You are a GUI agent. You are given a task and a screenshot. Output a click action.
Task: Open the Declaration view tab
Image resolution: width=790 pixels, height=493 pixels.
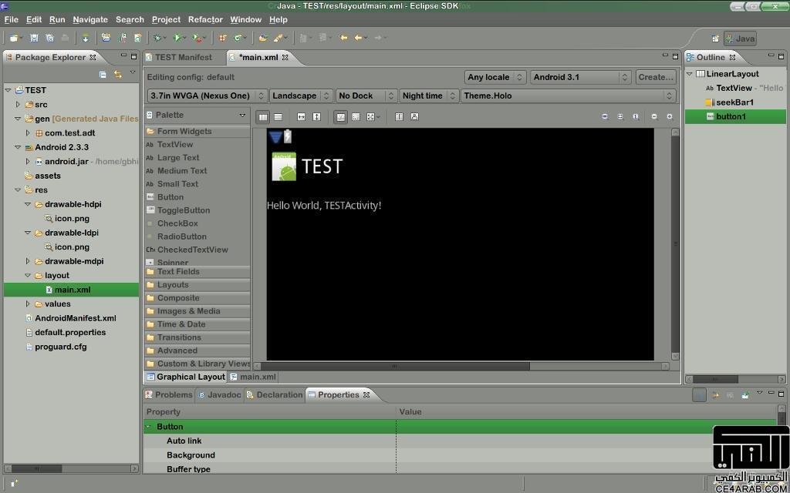275,395
